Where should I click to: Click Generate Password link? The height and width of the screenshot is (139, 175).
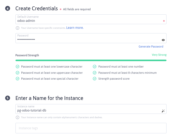pos(151,47)
